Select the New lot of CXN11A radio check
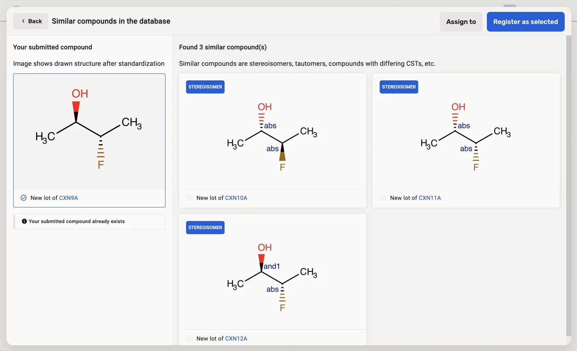This screenshot has width=577, height=351. [383, 198]
